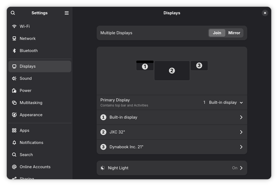The width and height of the screenshot is (278, 186).
Task: Select monitor 3 in display arrangement
Action: [x=199, y=66]
